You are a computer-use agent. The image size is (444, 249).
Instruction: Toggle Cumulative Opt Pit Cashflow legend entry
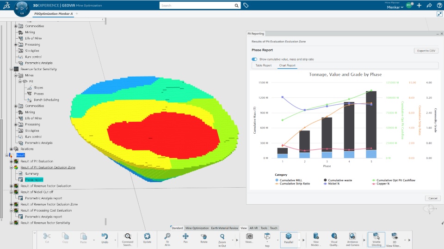tap(394, 180)
